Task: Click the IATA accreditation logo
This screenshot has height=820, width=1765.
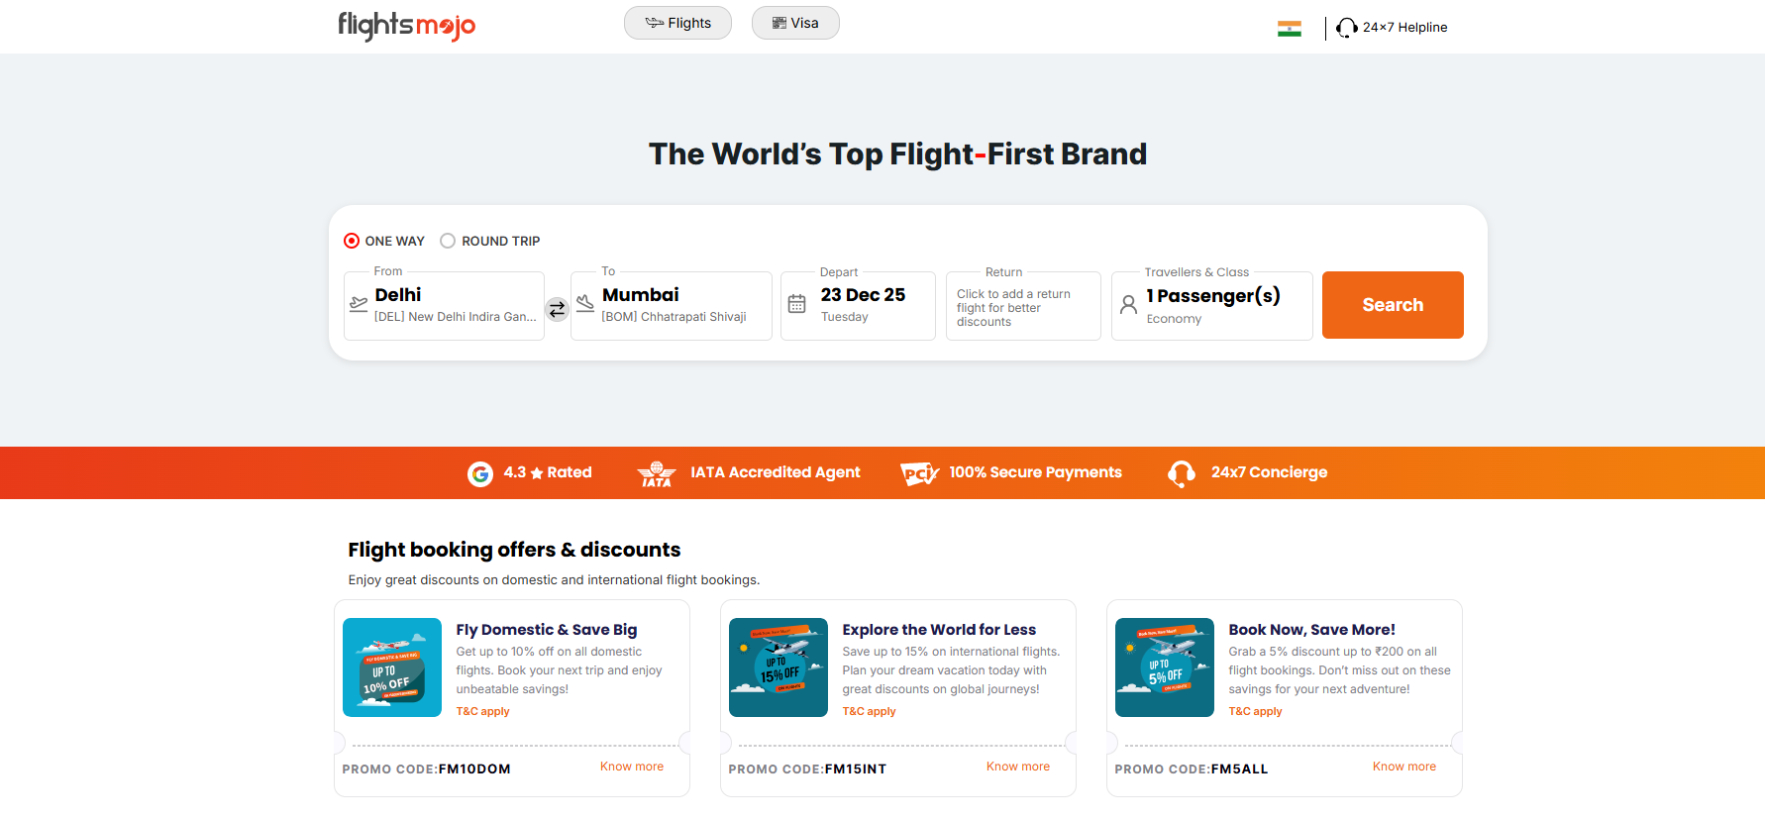Action: pos(656,474)
